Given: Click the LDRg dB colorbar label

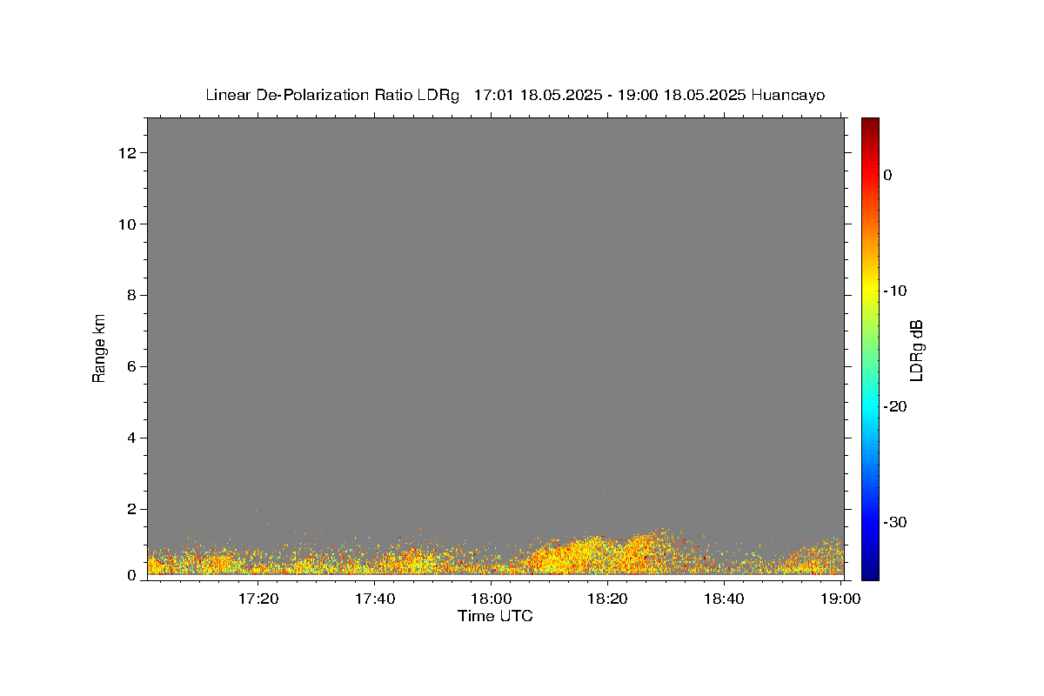Looking at the screenshot, I should pos(915,350).
